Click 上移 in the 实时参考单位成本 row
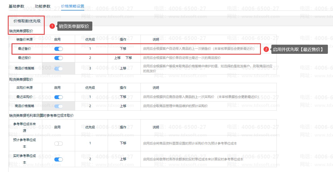Screen dimensions: 333x172 (123, 159)
